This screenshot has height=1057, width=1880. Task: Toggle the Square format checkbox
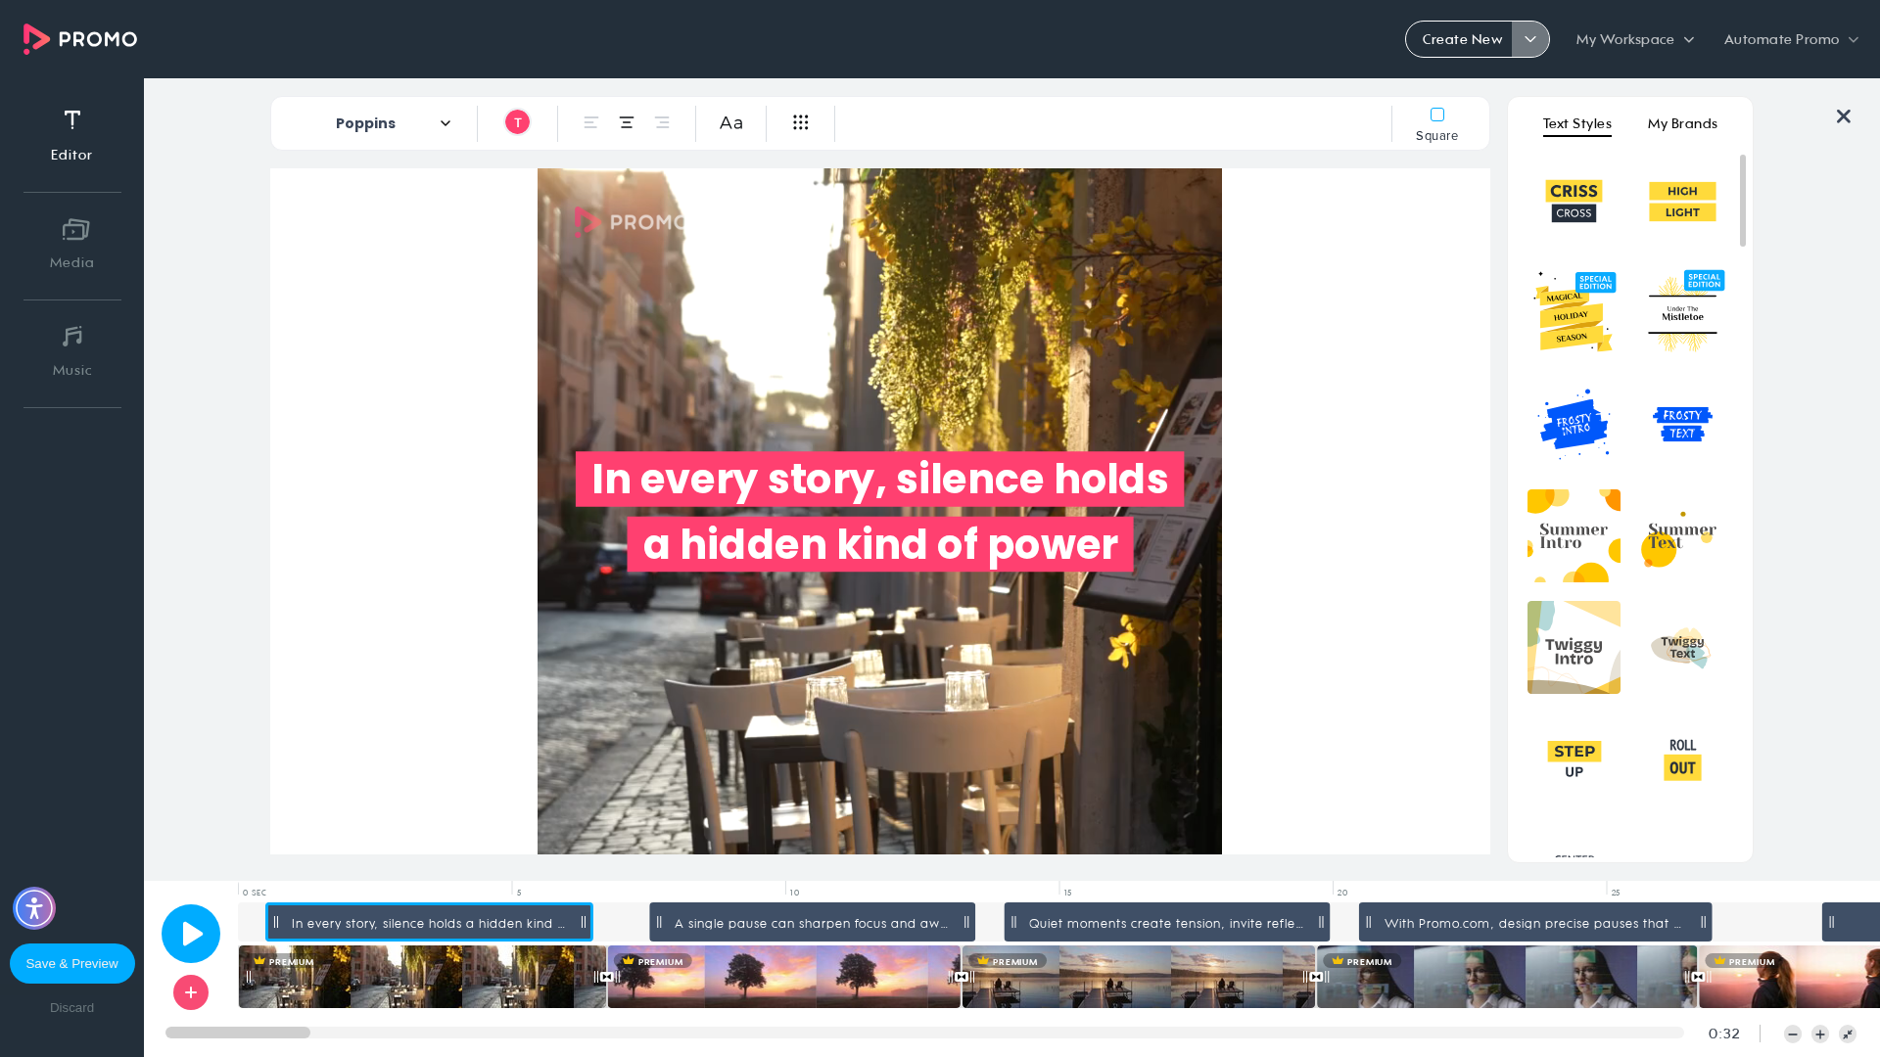(1437, 115)
